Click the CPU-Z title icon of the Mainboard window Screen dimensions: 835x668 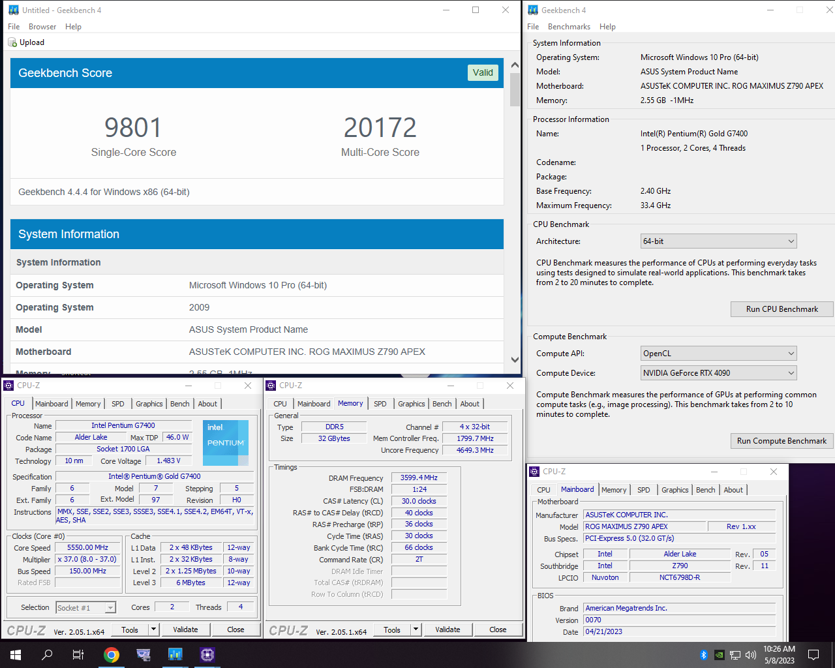point(534,472)
